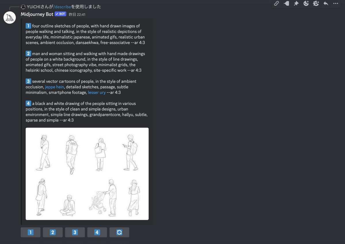Open the lesser ury link
345x244 pixels.
[97, 92]
